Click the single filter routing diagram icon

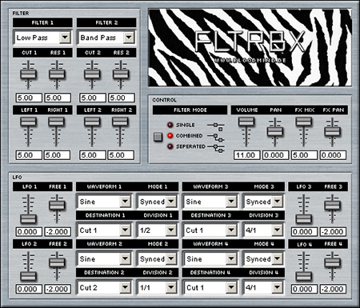pos(216,126)
